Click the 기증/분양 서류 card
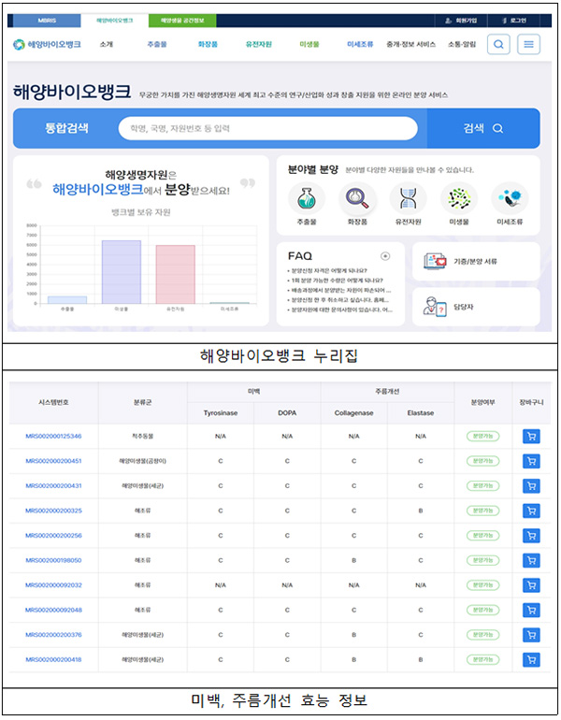This screenshot has height=720, width=561. click(x=475, y=261)
